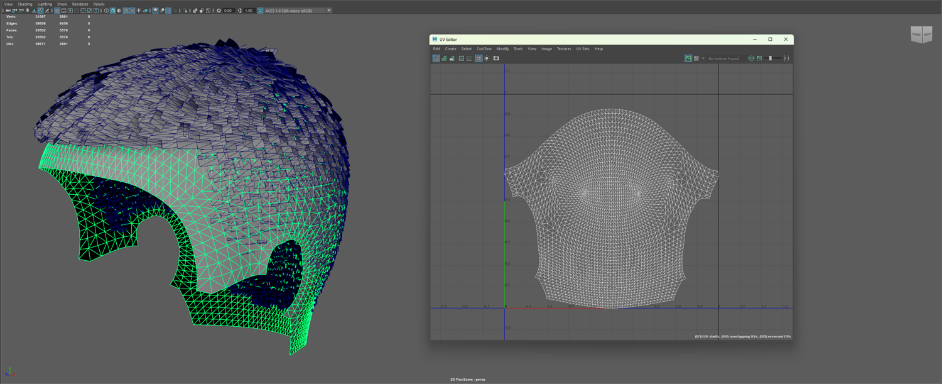Toggle wireframe display cube icon
942x384 pixels.
point(106,11)
